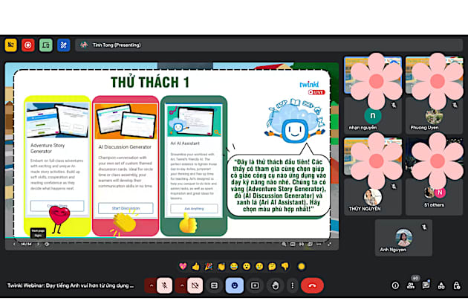Viewport: 468px width, 304px height.
Task: Expand the audio settings arrow
Action: 151,285
